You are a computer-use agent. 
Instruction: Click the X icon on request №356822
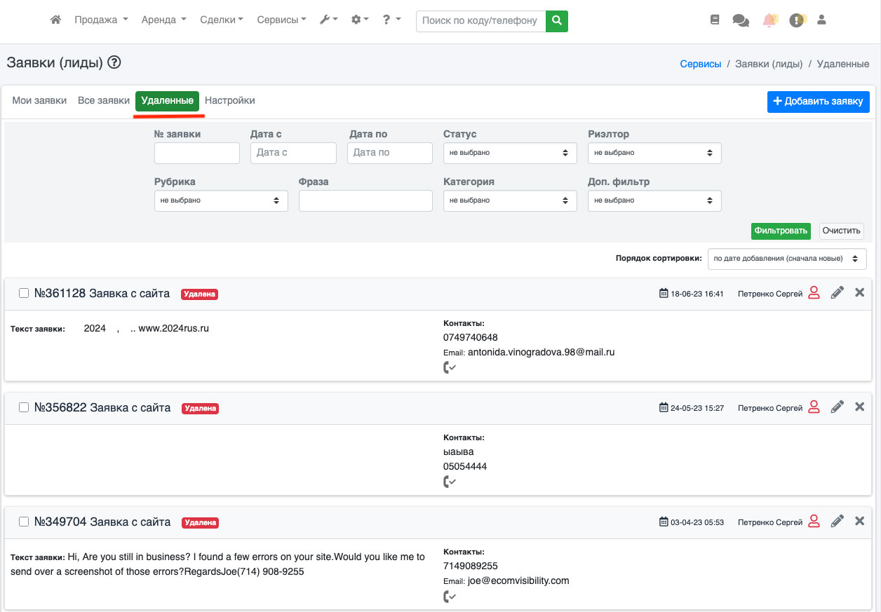pos(859,407)
